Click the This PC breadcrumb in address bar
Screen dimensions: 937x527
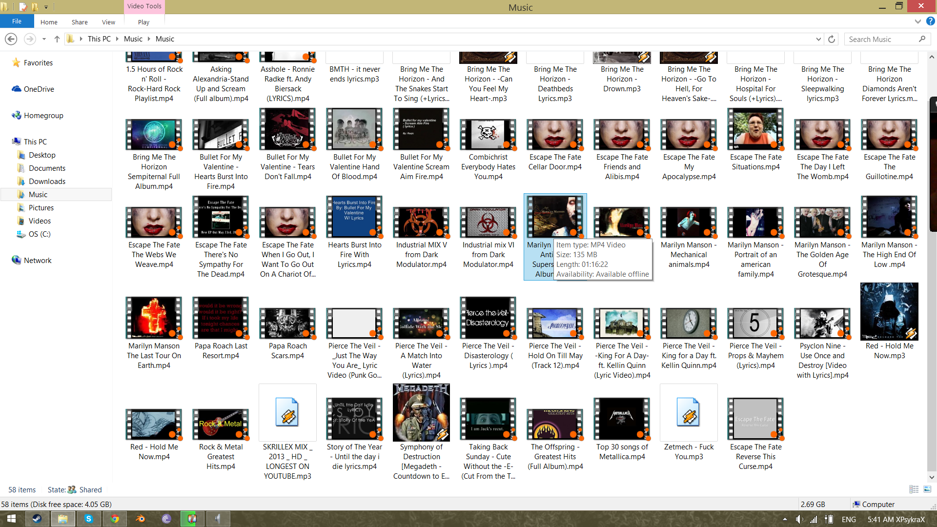click(99, 39)
